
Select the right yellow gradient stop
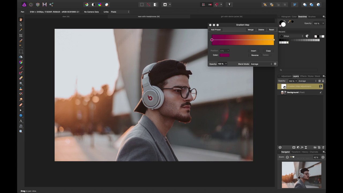274,40
